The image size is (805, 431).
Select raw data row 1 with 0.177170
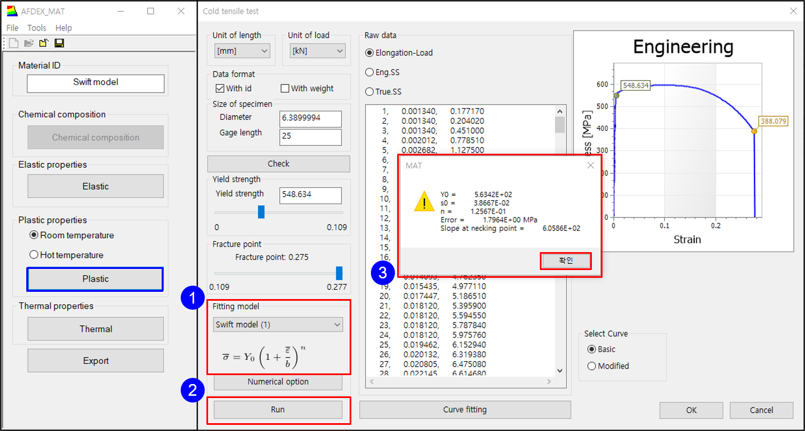coord(432,111)
